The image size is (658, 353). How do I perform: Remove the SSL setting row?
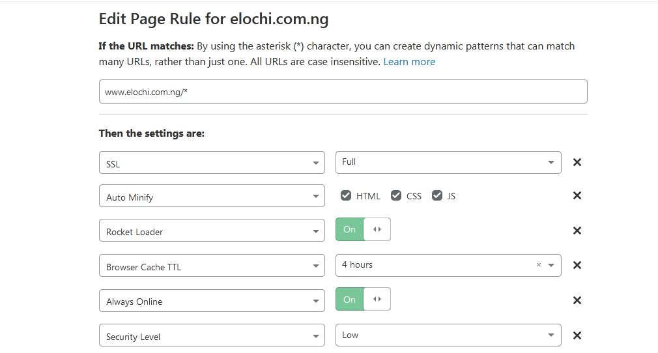(x=577, y=162)
